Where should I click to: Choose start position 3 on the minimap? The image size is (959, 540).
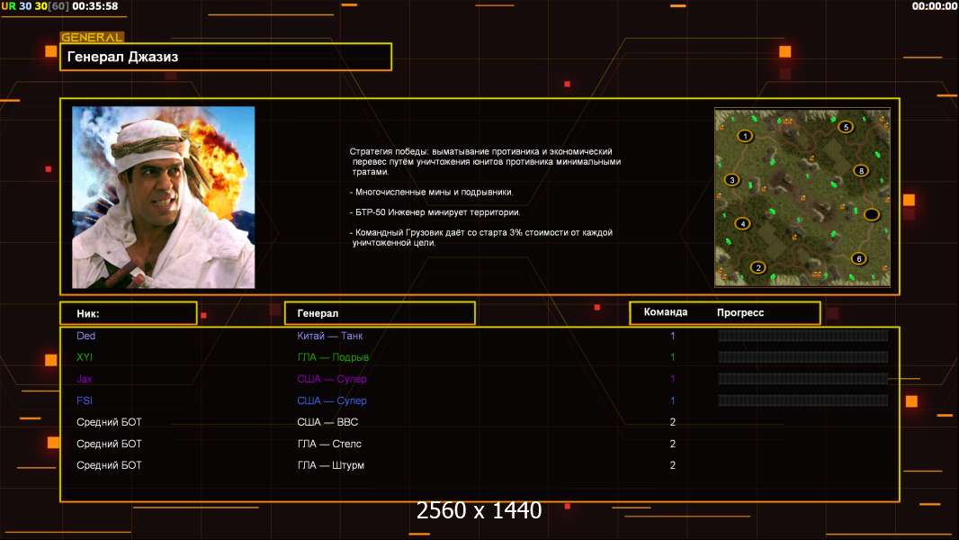[731, 180]
